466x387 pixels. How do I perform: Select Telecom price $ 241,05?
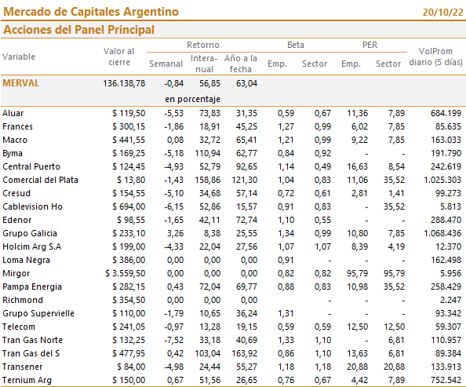pyautogui.click(x=129, y=327)
